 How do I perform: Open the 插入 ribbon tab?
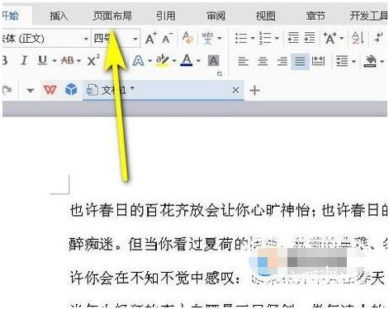[59, 16]
